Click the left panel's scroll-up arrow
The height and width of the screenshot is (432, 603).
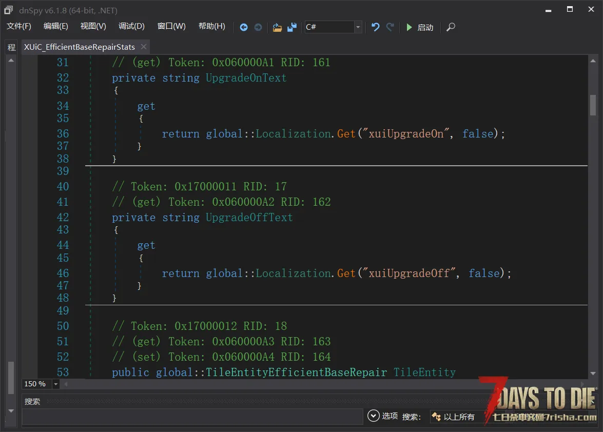click(11, 61)
